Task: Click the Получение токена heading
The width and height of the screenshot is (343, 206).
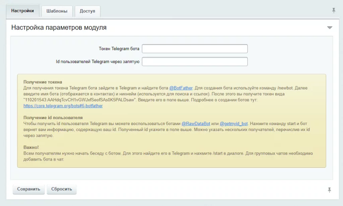Action: 43,82
